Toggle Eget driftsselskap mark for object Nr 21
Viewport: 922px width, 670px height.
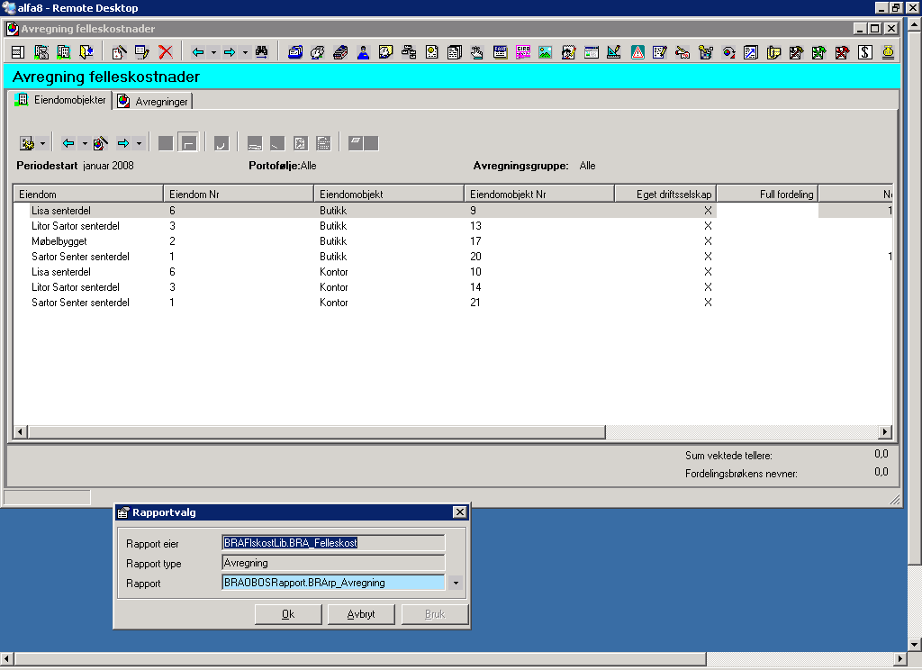(x=708, y=303)
